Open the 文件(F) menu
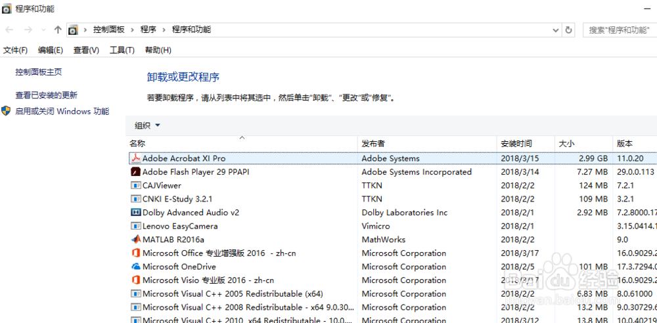 pyautogui.click(x=15, y=50)
